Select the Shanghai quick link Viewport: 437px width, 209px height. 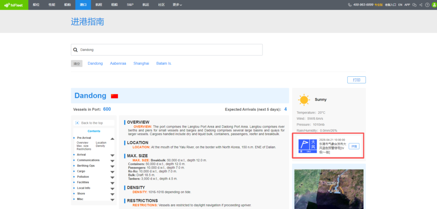(141, 64)
